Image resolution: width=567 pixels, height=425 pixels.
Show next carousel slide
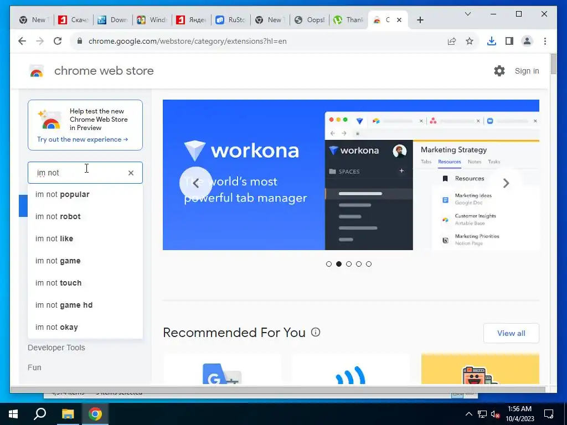point(506,183)
